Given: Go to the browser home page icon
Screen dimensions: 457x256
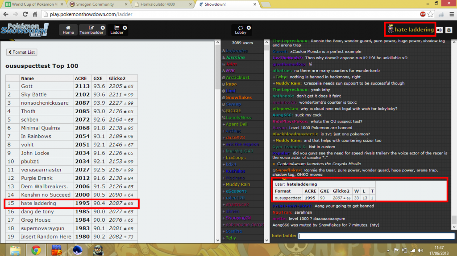Looking at the screenshot, I should 35,14.
